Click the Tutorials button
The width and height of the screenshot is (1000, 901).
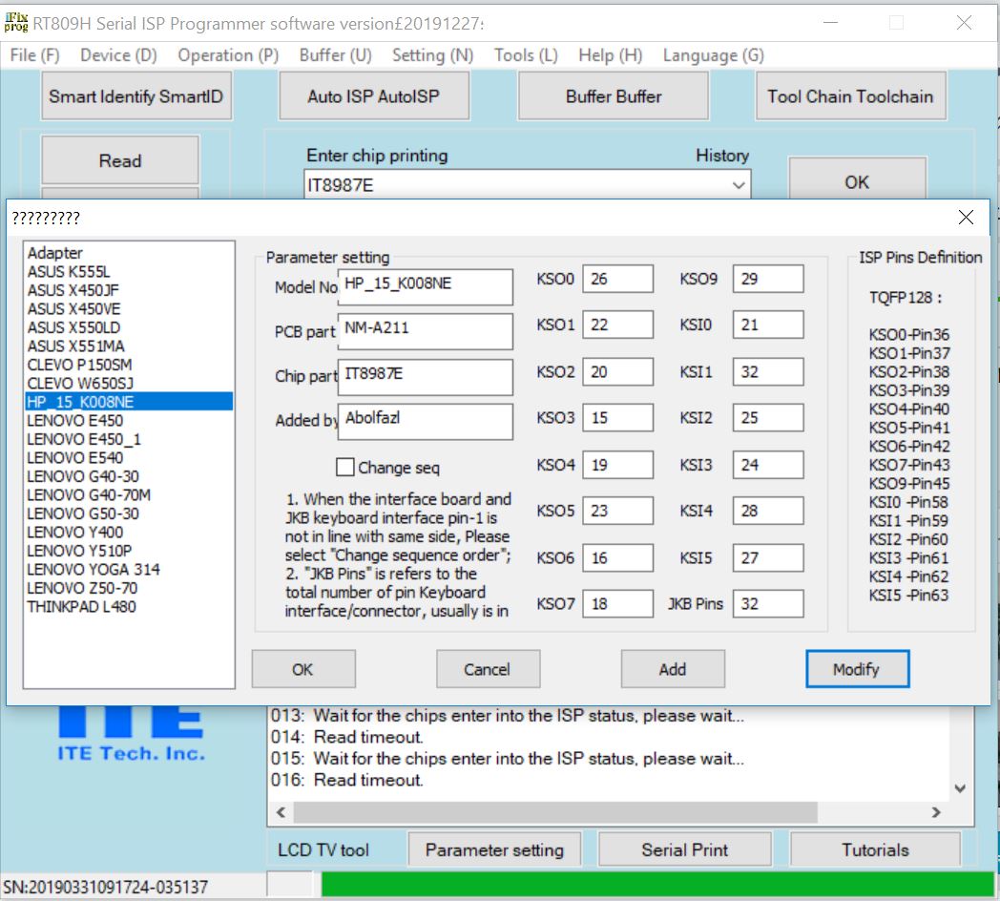click(x=875, y=849)
